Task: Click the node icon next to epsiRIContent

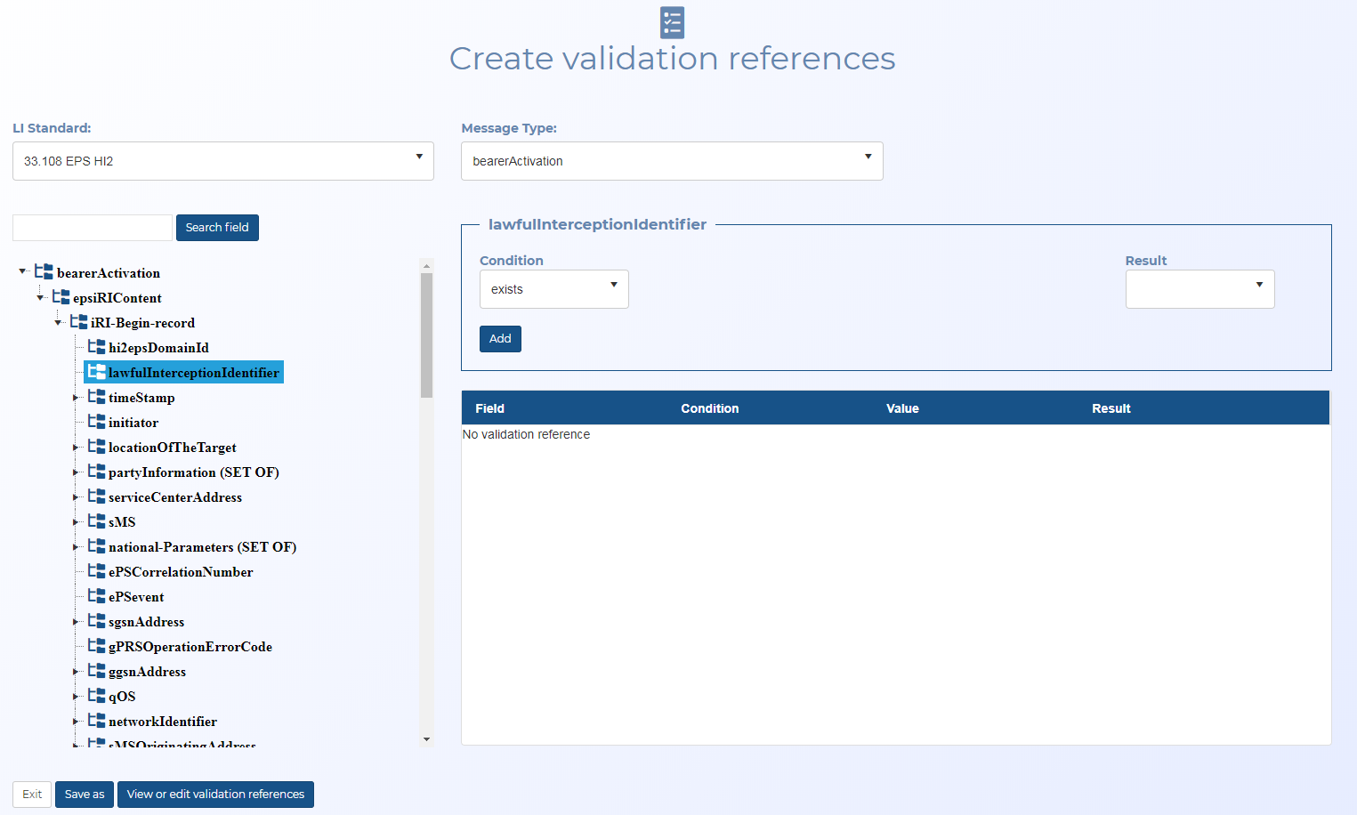Action: (x=61, y=297)
